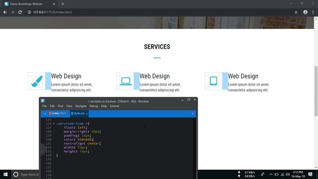Screen dimensions: 318x179
Task: Open the File menu in Brackets
Action: (x=44, y=106)
